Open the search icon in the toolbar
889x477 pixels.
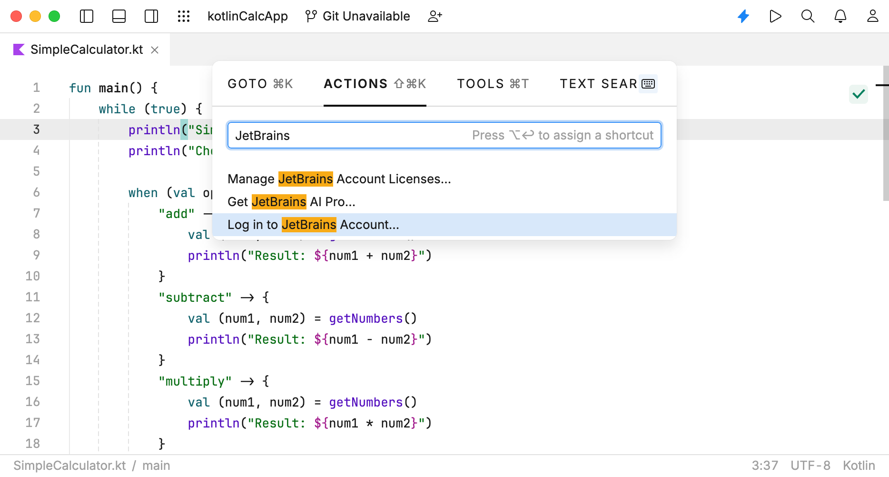808,16
